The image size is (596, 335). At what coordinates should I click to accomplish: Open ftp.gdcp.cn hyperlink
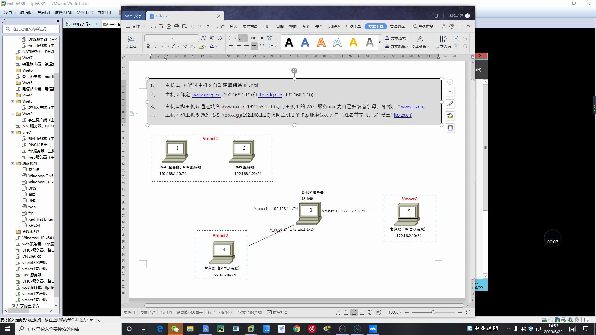point(270,95)
